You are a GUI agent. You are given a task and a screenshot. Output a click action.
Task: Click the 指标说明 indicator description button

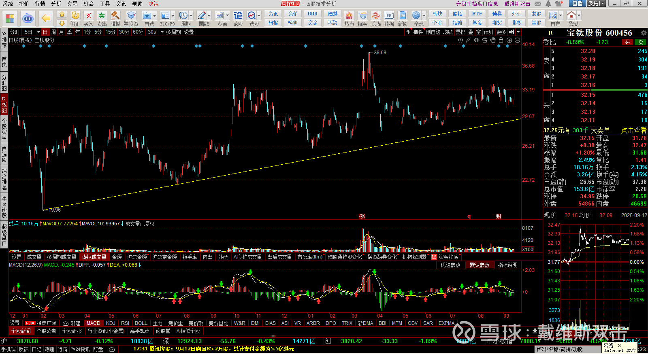coord(507,265)
